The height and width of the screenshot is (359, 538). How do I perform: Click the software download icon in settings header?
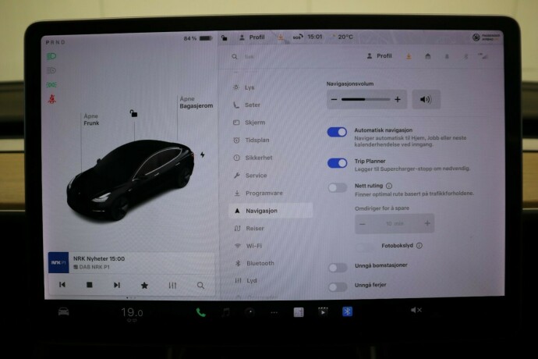click(x=409, y=56)
